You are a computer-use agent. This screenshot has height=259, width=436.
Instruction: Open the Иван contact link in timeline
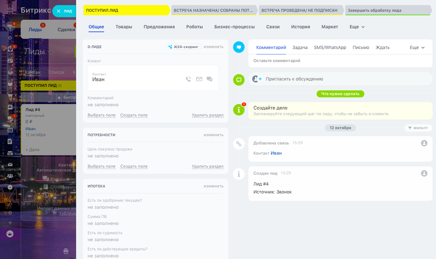(276, 153)
